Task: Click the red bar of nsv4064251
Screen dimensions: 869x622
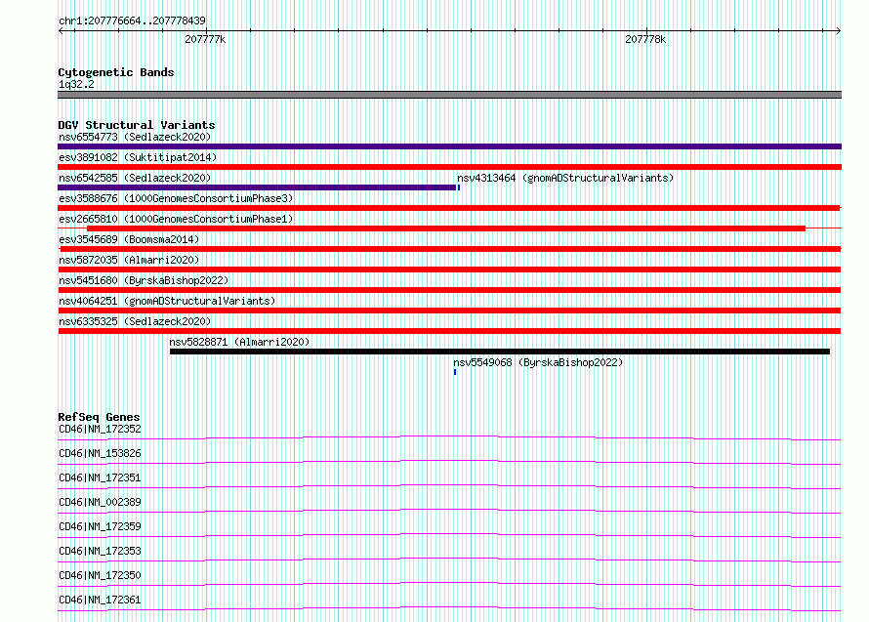Action: pos(449,311)
